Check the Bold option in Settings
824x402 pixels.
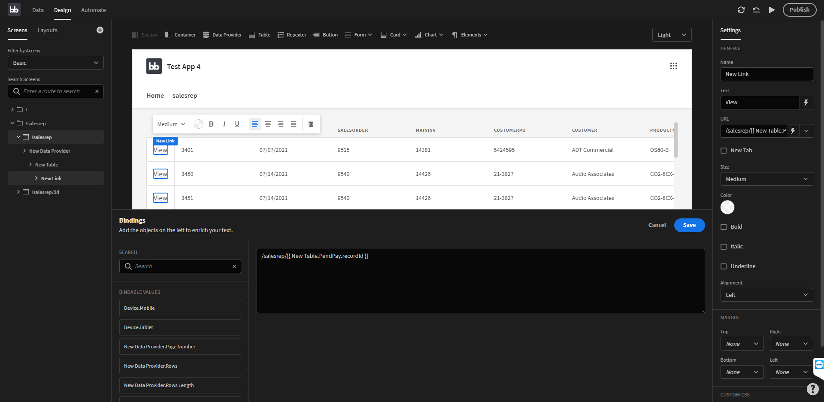point(724,227)
